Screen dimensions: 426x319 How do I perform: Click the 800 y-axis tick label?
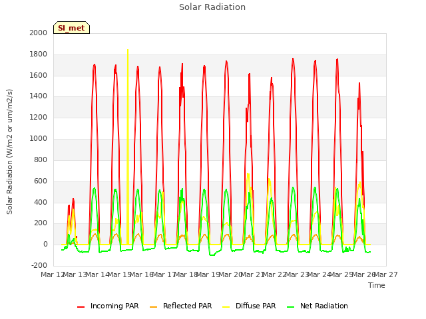tap(41, 159)
